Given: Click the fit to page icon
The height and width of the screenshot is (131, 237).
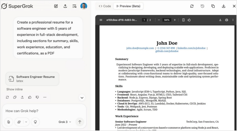Looking at the screenshot, I should click(x=183, y=20).
